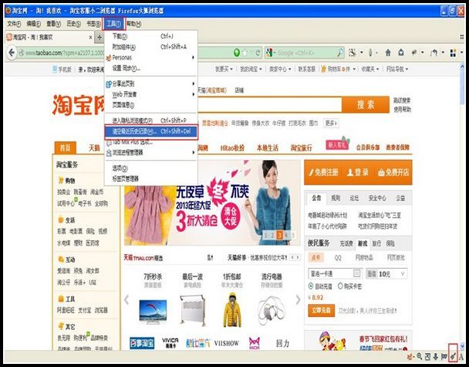Click the broom clear-history icon in status bar
Image resolution: width=469 pixels, height=367 pixels.
453,356
